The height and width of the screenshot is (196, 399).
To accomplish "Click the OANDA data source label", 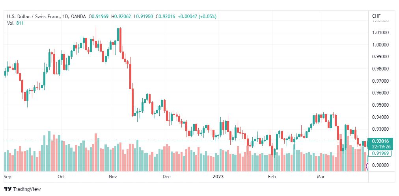I will click(x=79, y=17).
